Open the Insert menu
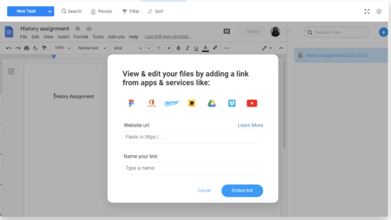This screenshot has height=220, width=391. 63,37
